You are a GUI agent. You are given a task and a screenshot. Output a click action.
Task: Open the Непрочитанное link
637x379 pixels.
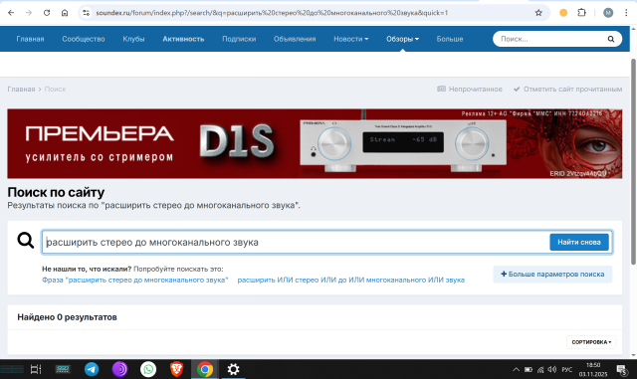point(470,89)
